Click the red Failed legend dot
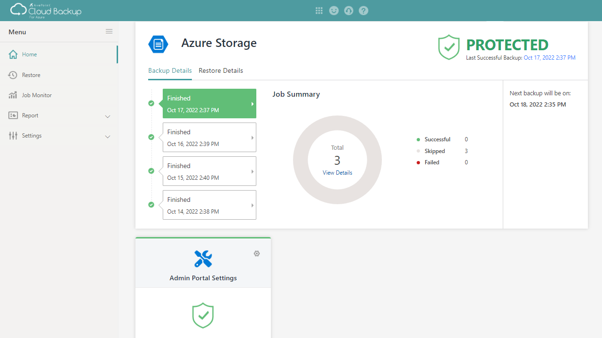Screen dimensions: 602x338 418,162
